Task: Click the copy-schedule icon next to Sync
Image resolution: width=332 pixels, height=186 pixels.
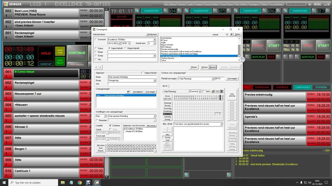Action: click(213, 91)
